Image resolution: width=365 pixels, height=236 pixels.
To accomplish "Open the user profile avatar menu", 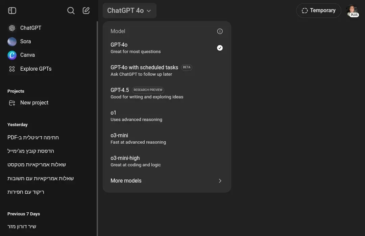I will click(x=352, y=10).
